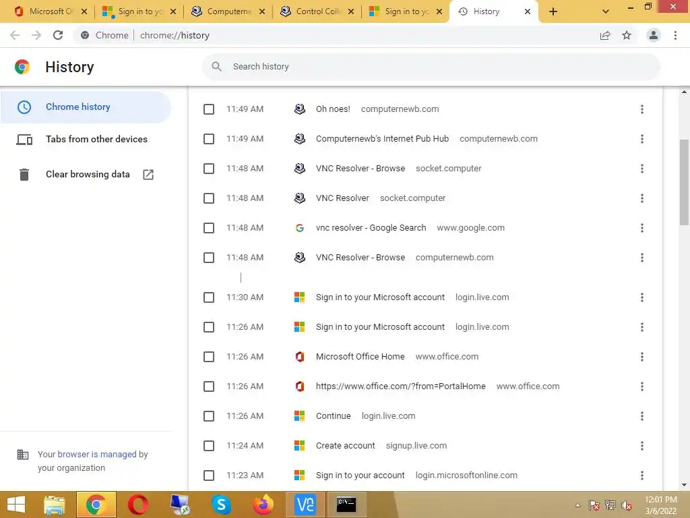
Task: Click the magnifier icon in Search history
Action: [216, 67]
